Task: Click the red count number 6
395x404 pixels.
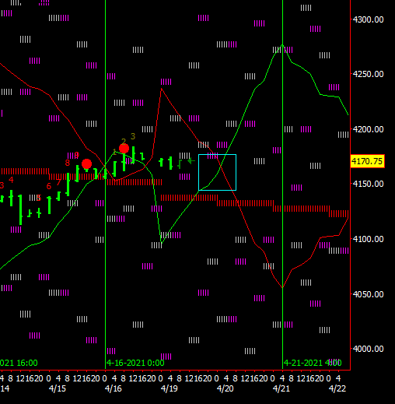Action: tap(48, 186)
